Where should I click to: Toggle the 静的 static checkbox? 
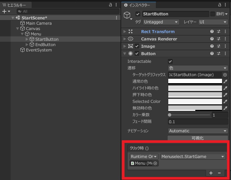212,14
